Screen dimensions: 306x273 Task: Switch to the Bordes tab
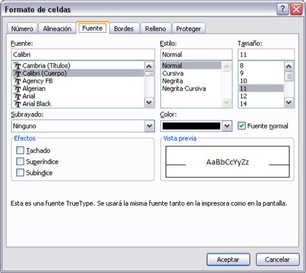coord(124,28)
